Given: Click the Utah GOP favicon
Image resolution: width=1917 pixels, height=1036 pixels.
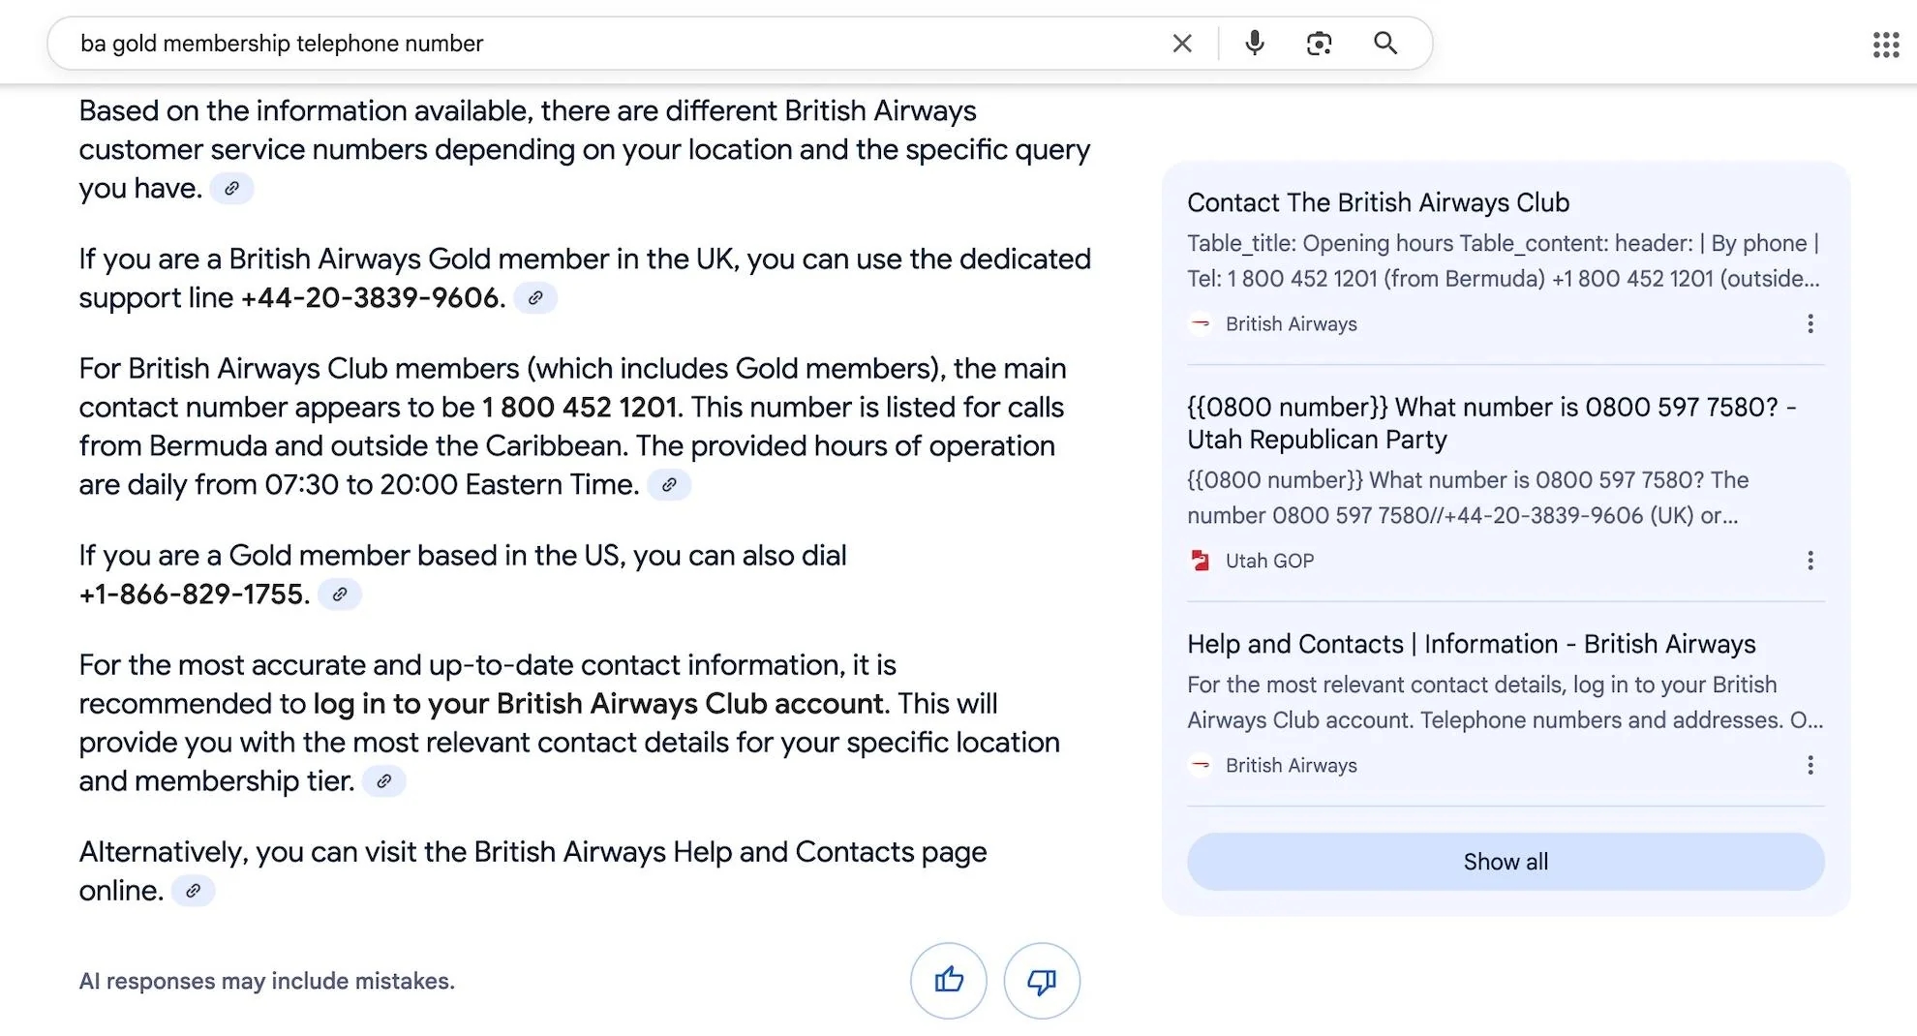Looking at the screenshot, I should 1202,560.
